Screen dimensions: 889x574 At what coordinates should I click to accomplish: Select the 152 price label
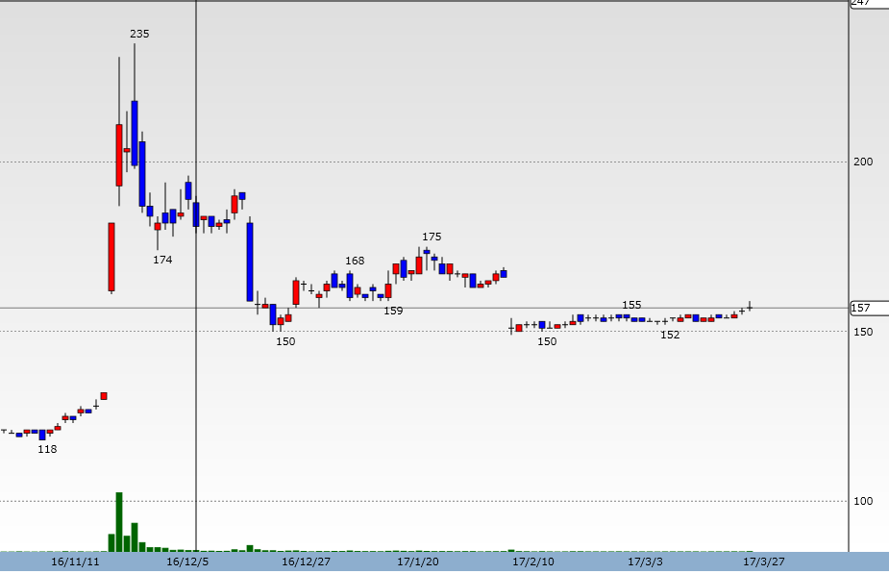pyautogui.click(x=670, y=336)
